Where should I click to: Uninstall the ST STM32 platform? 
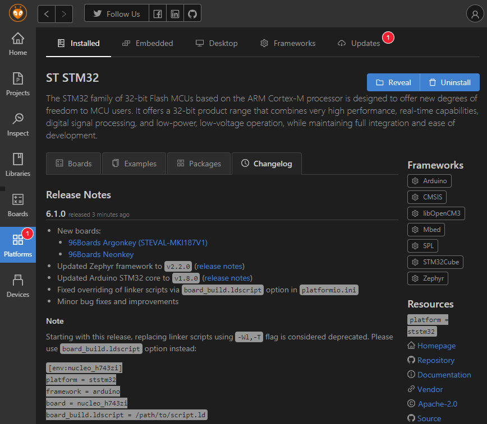click(x=450, y=82)
